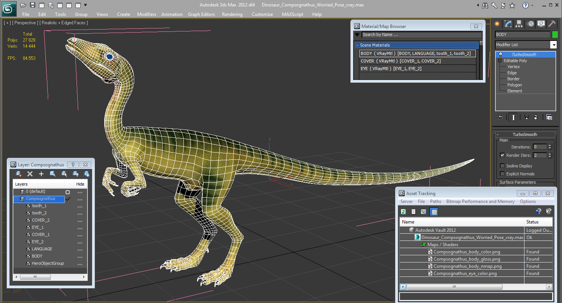The height and width of the screenshot is (303, 562).
Task: Collapse Scene Materials section
Action: tap(357, 45)
